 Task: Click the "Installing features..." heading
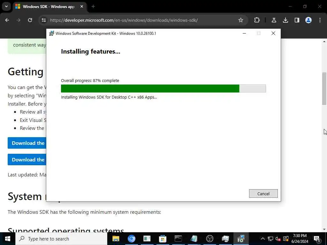click(90, 51)
